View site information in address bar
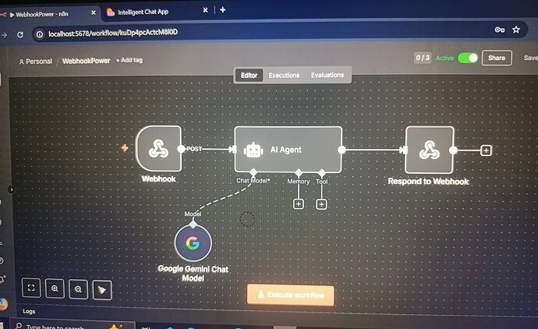Viewport: 538px width, 329px height. 40,34
